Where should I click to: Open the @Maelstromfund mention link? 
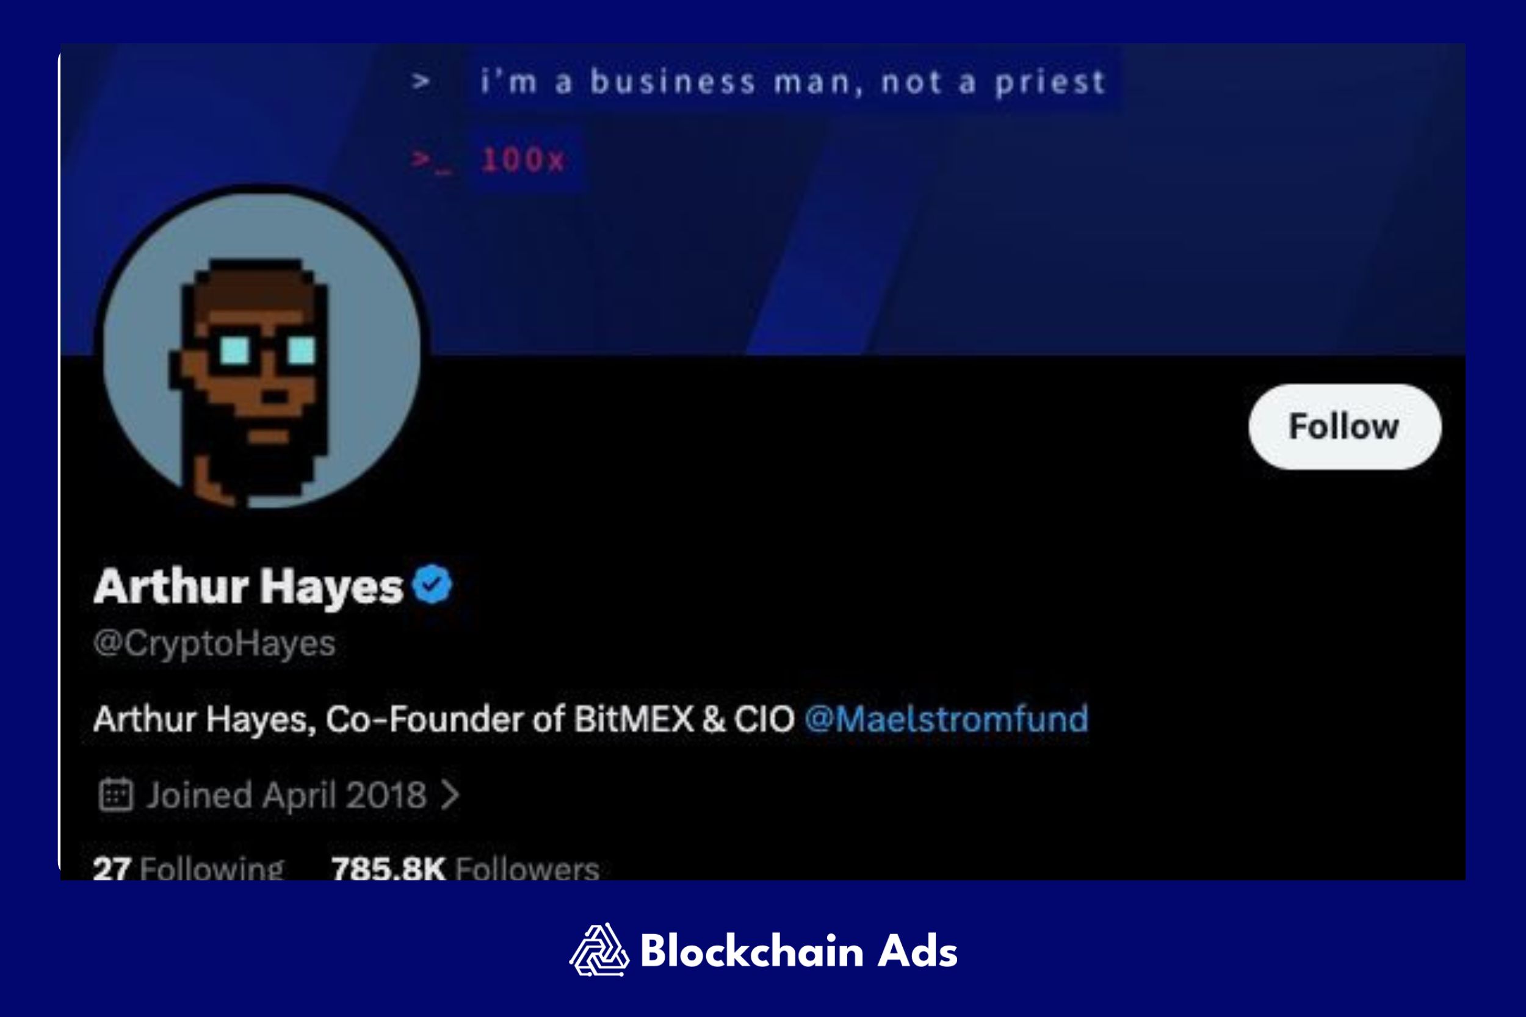(x=946, y=719)
